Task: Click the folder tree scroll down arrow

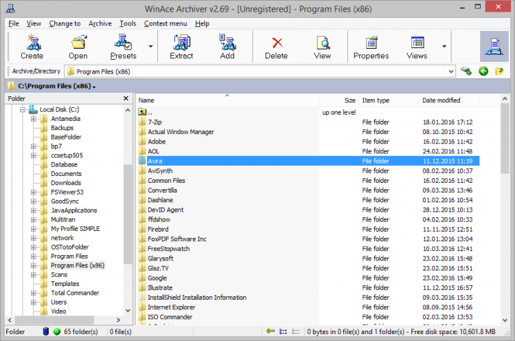Action: pyautogui.click(x=128, y=311)
